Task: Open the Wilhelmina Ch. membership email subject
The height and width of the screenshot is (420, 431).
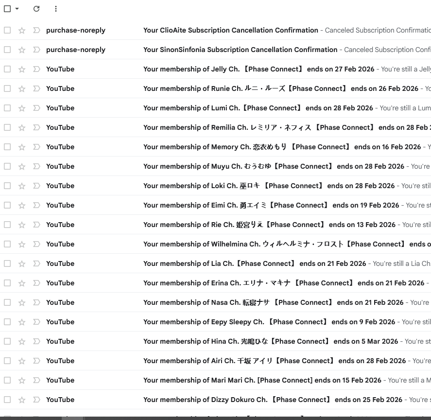Action: [x=287, y=244]
